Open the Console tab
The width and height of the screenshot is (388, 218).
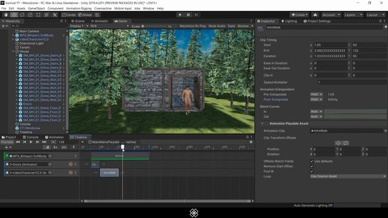click(31, 137)
